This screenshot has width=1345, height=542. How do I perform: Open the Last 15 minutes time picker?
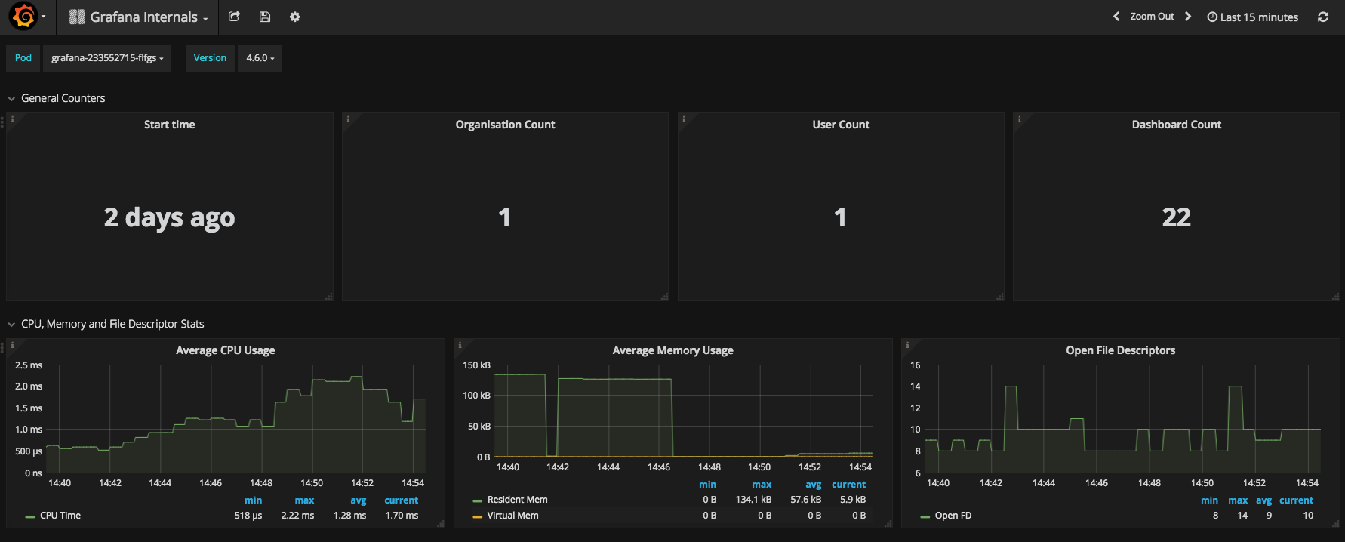click(1253, 17)
